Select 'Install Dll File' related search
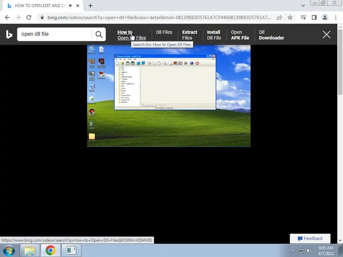 click(x=214, y=35)
